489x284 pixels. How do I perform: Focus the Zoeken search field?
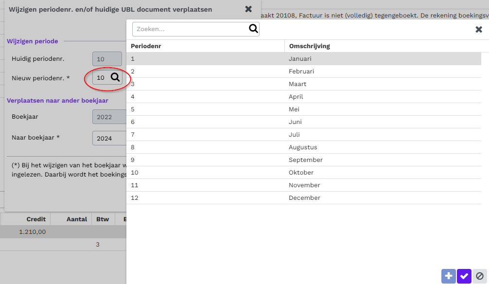point(190,29)
